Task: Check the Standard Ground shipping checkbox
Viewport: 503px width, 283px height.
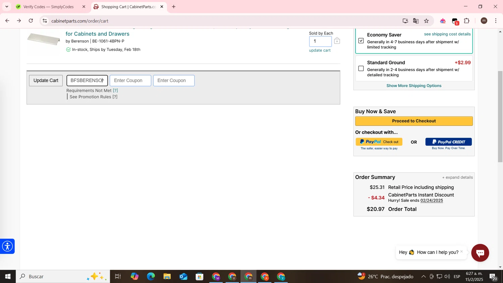Action: [361, 68]
